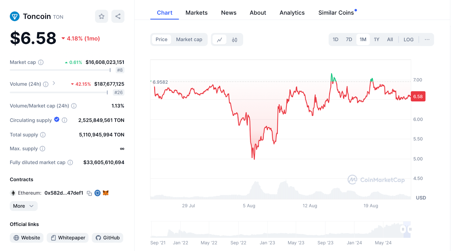Switch to candlestick chart icon
This screenshot has width=451, height=251.
(235, 40)
